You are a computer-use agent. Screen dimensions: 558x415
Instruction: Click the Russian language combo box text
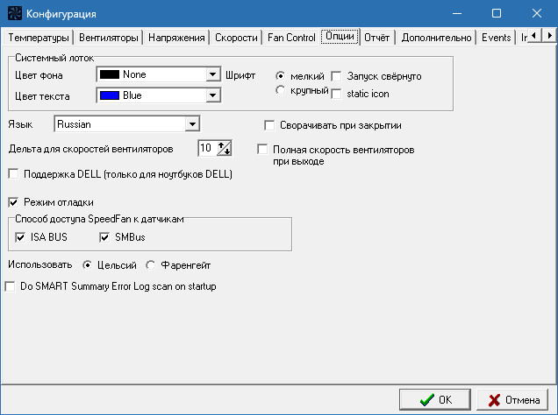pos(74,124)
